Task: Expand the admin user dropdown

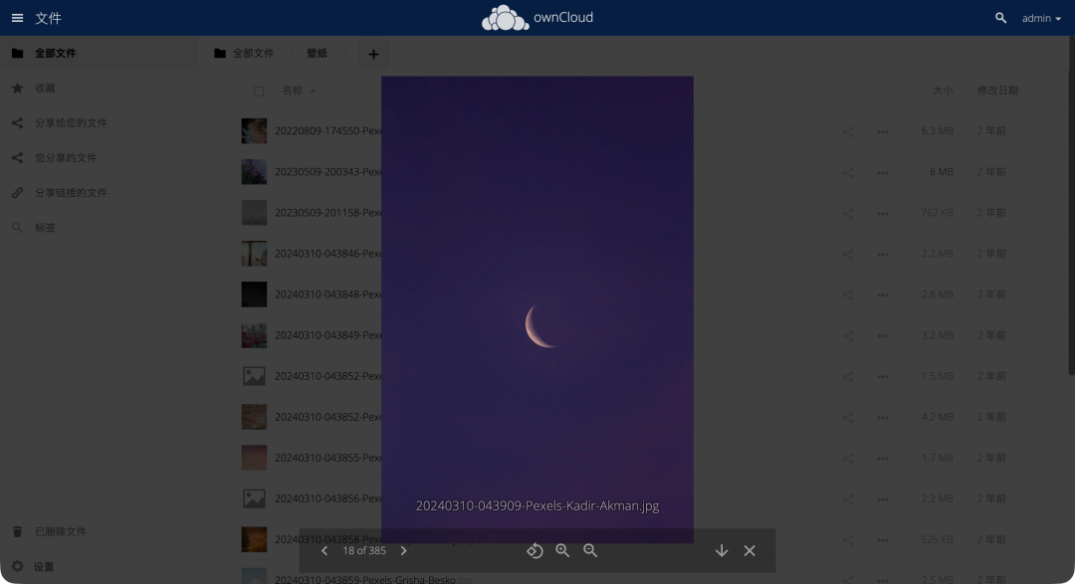Action: click(x=1041, y=18)
